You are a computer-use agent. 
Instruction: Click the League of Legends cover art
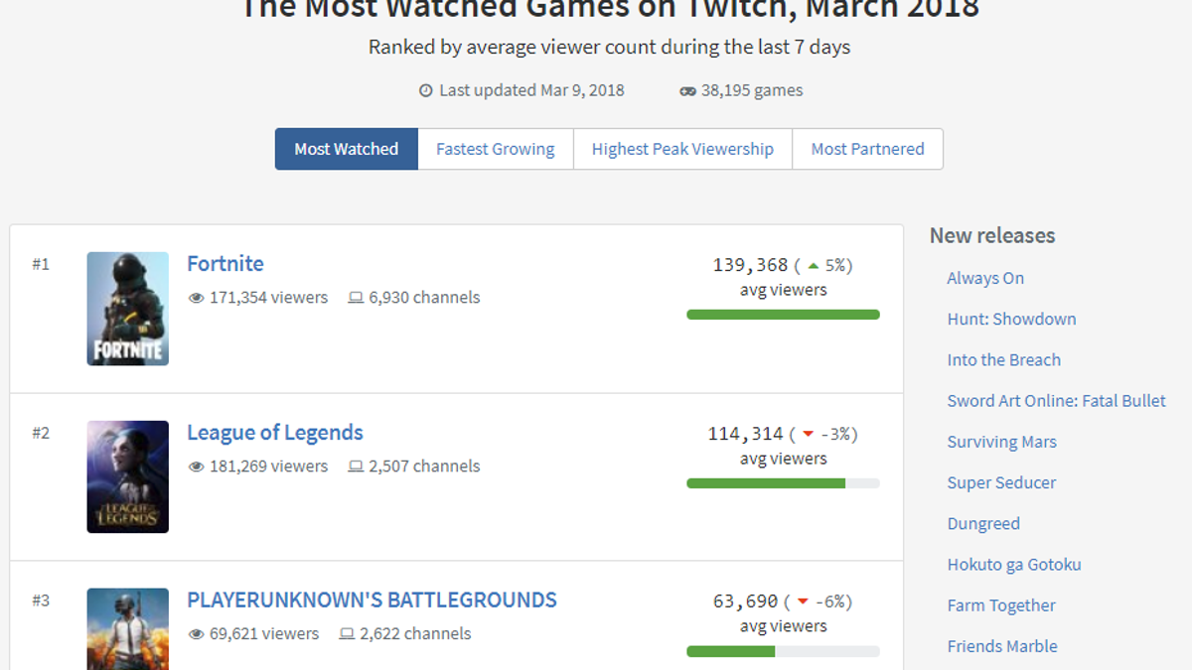pos(127,476)
